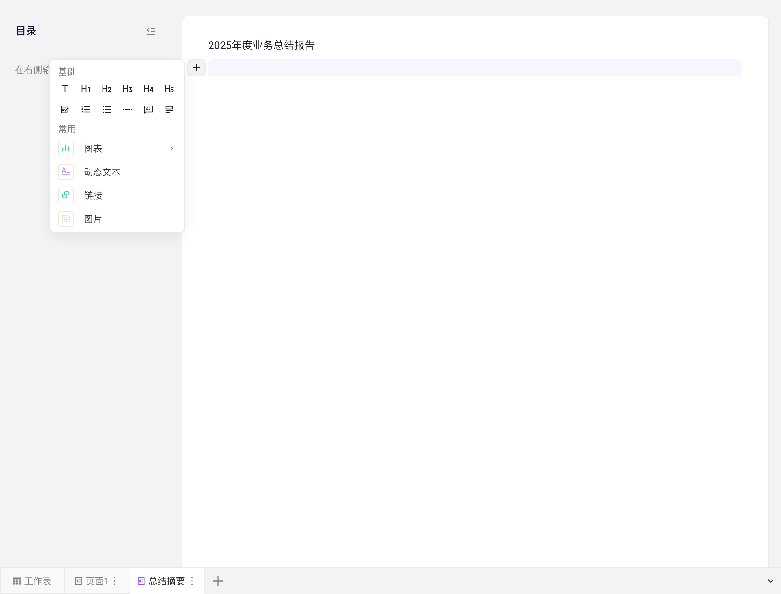Insert an H1 heading
The width and height of the screenshot is (781, 594).
(x=86, y=89)
